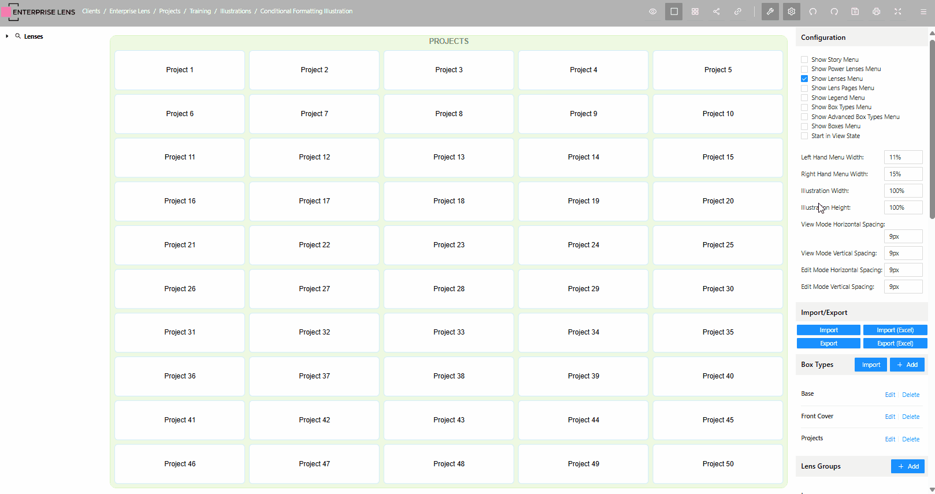Click the printer icon

pos(877,12)
